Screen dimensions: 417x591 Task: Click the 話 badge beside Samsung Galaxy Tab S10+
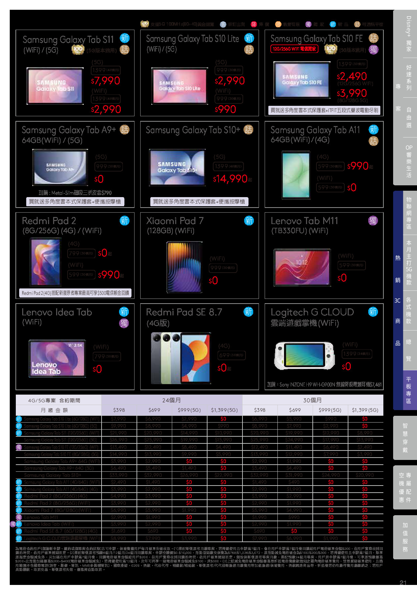249,130
